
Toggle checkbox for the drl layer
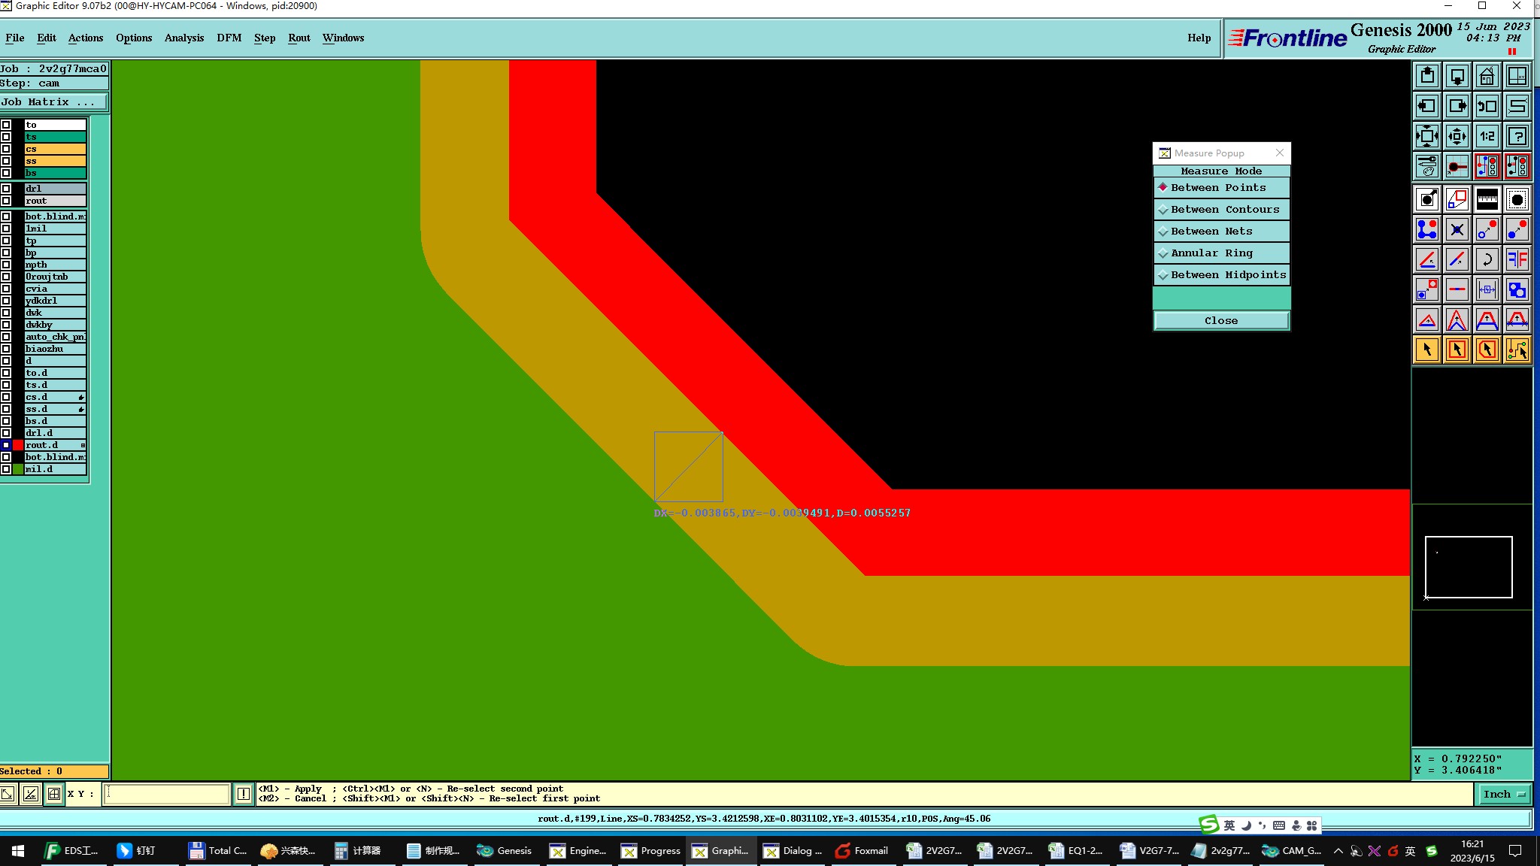click(6, 189)
